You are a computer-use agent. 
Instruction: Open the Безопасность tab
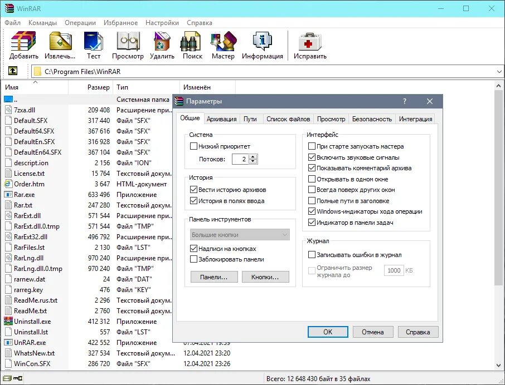[372, 119]
